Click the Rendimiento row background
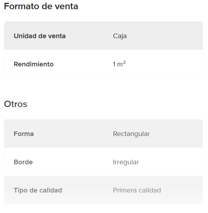The image size is (208, 213). pyautogui.click(x=103, y=64)
